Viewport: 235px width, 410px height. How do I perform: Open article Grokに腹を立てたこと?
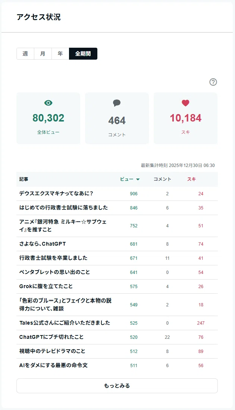click(x=46, y=286)
